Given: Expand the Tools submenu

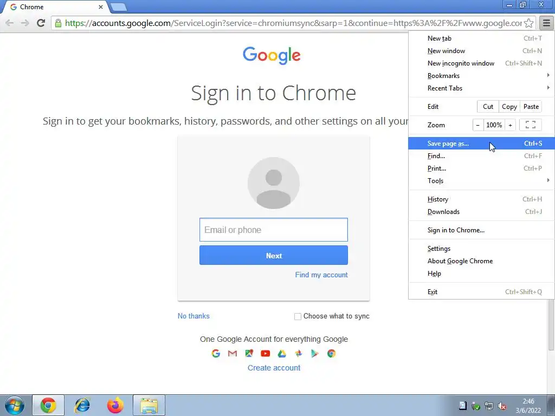Looking at the screenshot, I should tap(481, 181).
